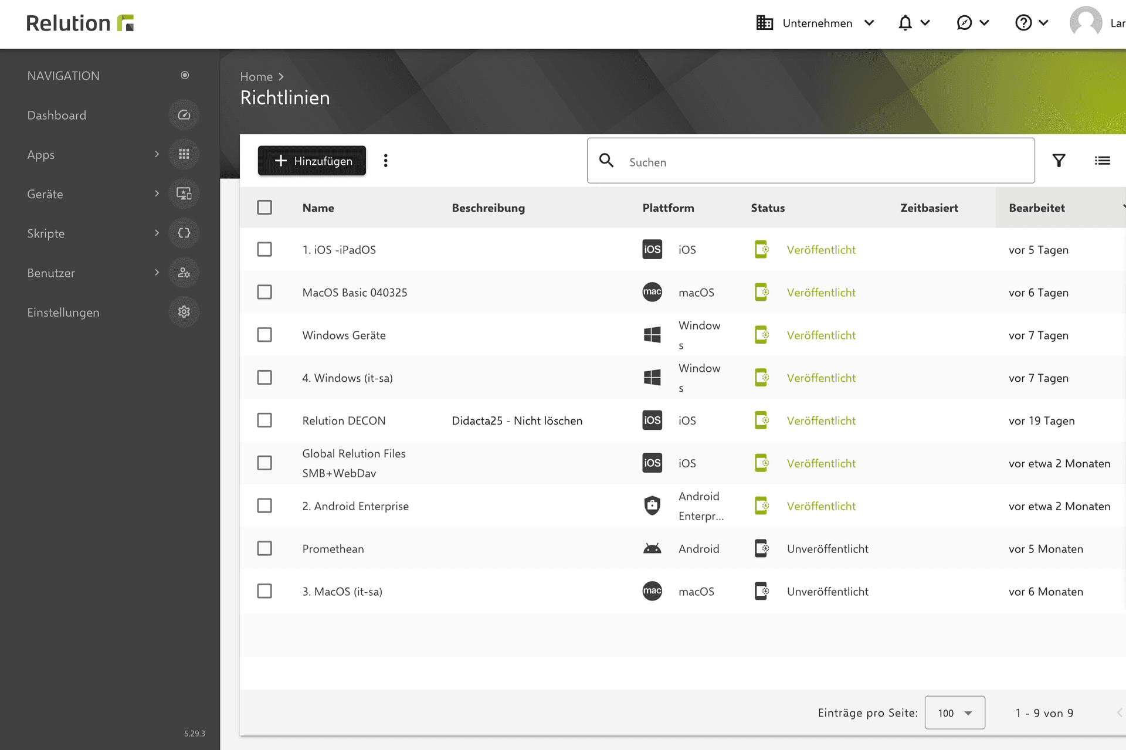Open the filter funnel icon
The height and width of the screenshot is (750, 1126).
tap(1059, 161)
